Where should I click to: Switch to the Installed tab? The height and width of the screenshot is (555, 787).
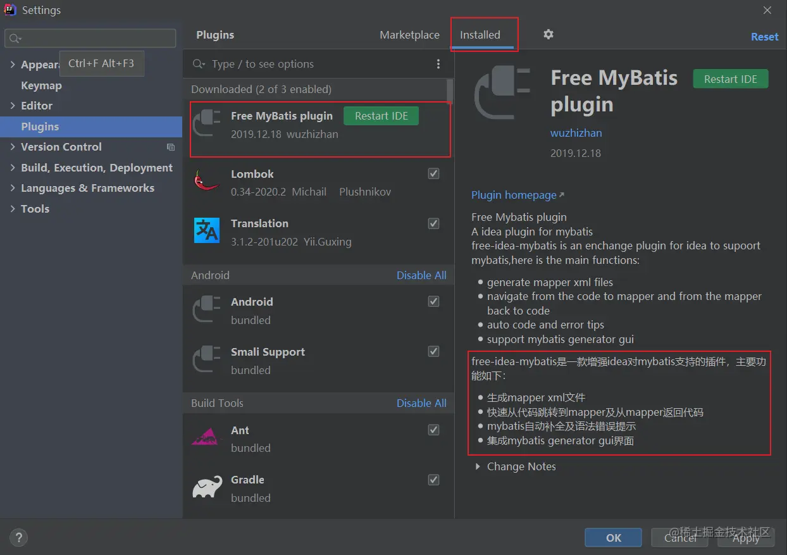[480, 35]
